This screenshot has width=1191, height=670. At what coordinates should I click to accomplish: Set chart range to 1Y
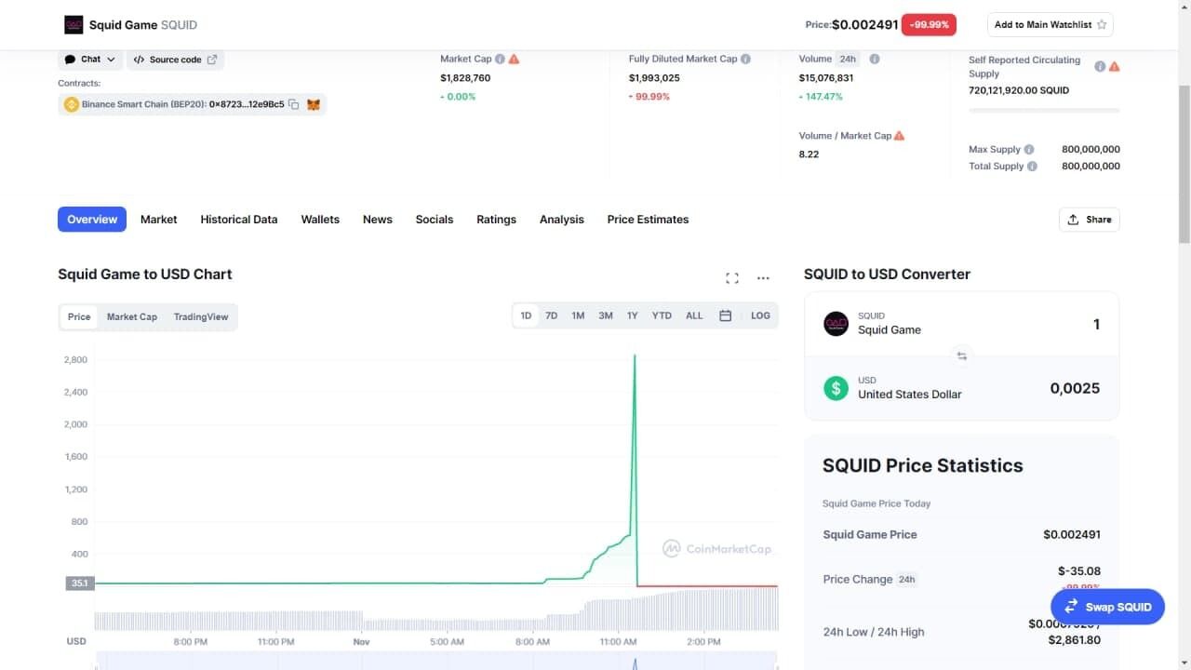632,316
